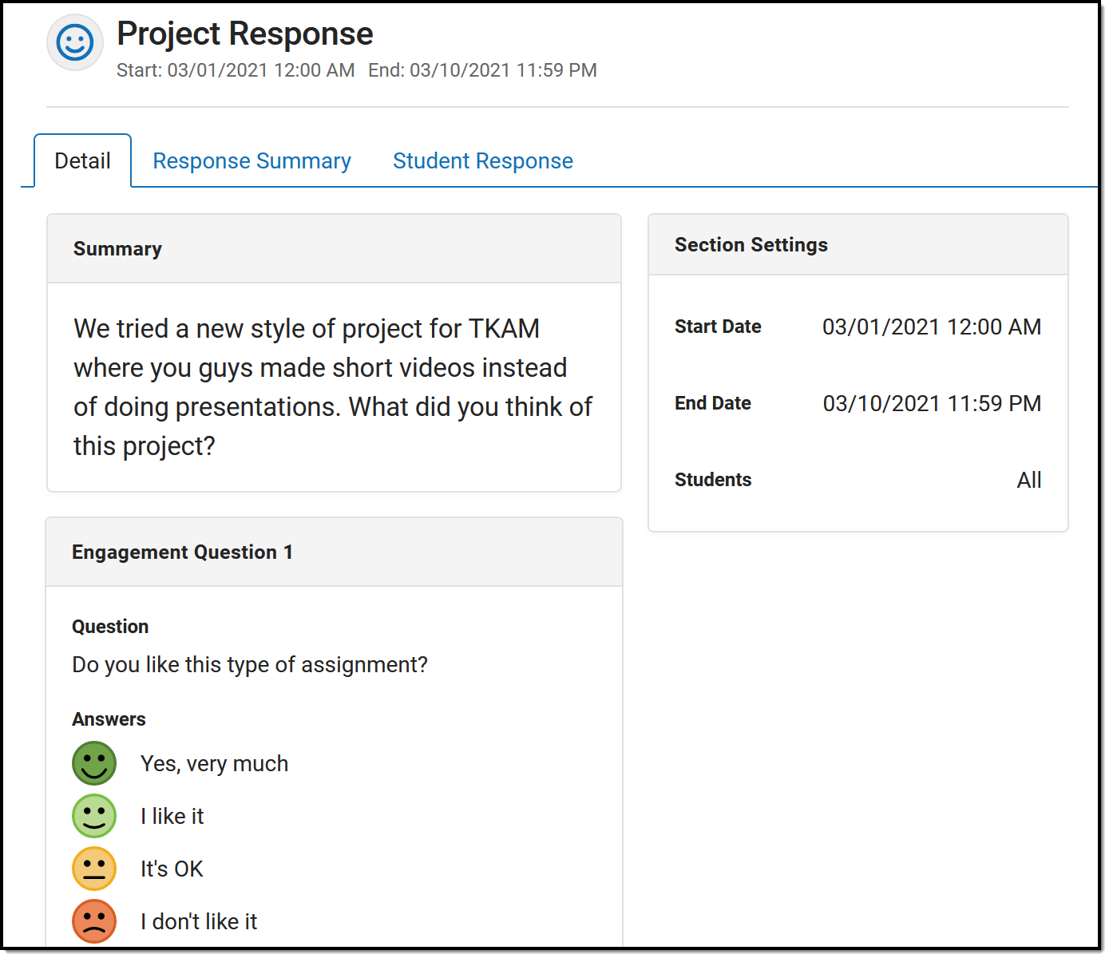Click the Students label

pyautogui.click(x=713, y=480)
